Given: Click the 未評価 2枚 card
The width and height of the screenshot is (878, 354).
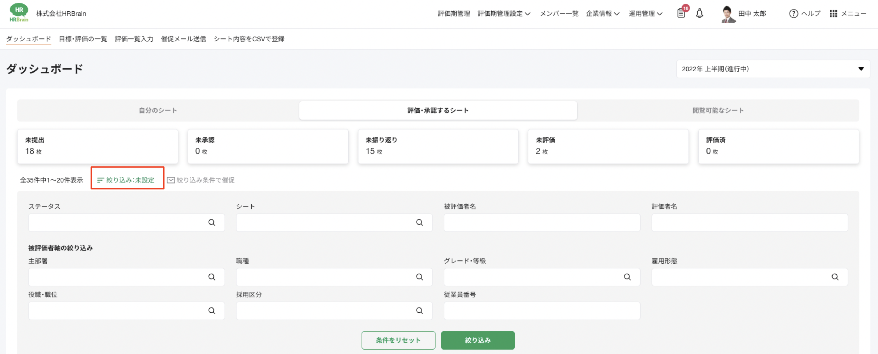Looking at the screenshot, I should point(608,146).
